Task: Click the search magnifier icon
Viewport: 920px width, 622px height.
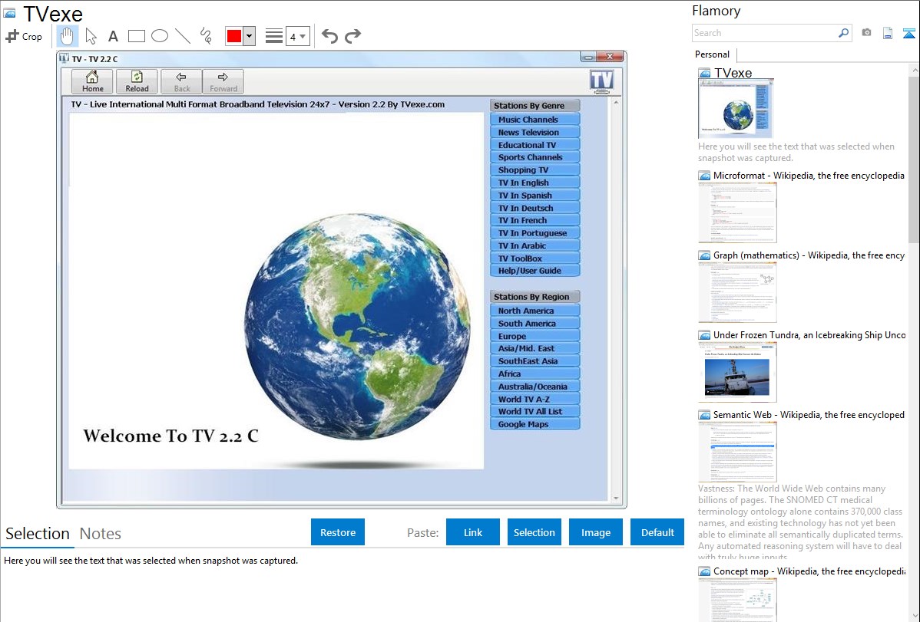Action: click(x=843, y=33)
